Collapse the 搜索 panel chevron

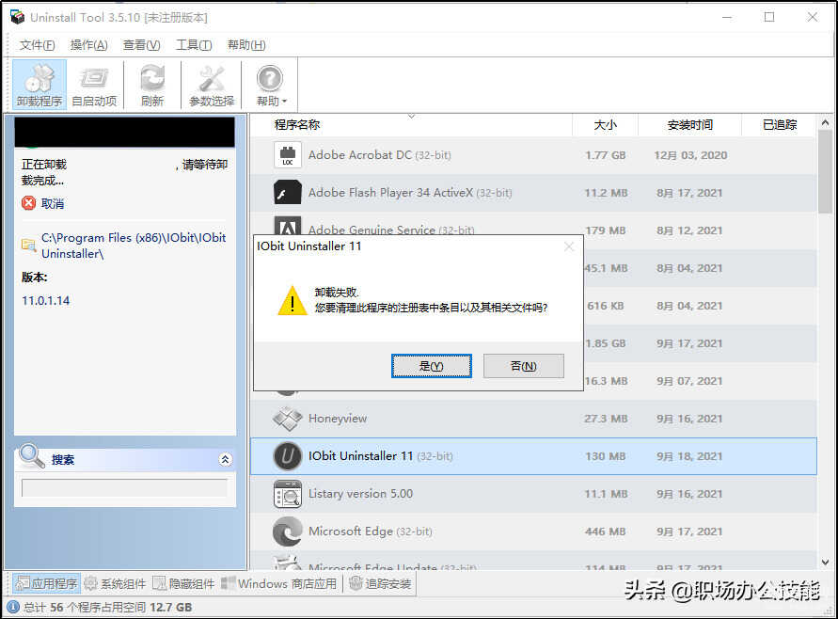(x=225, y=460)
